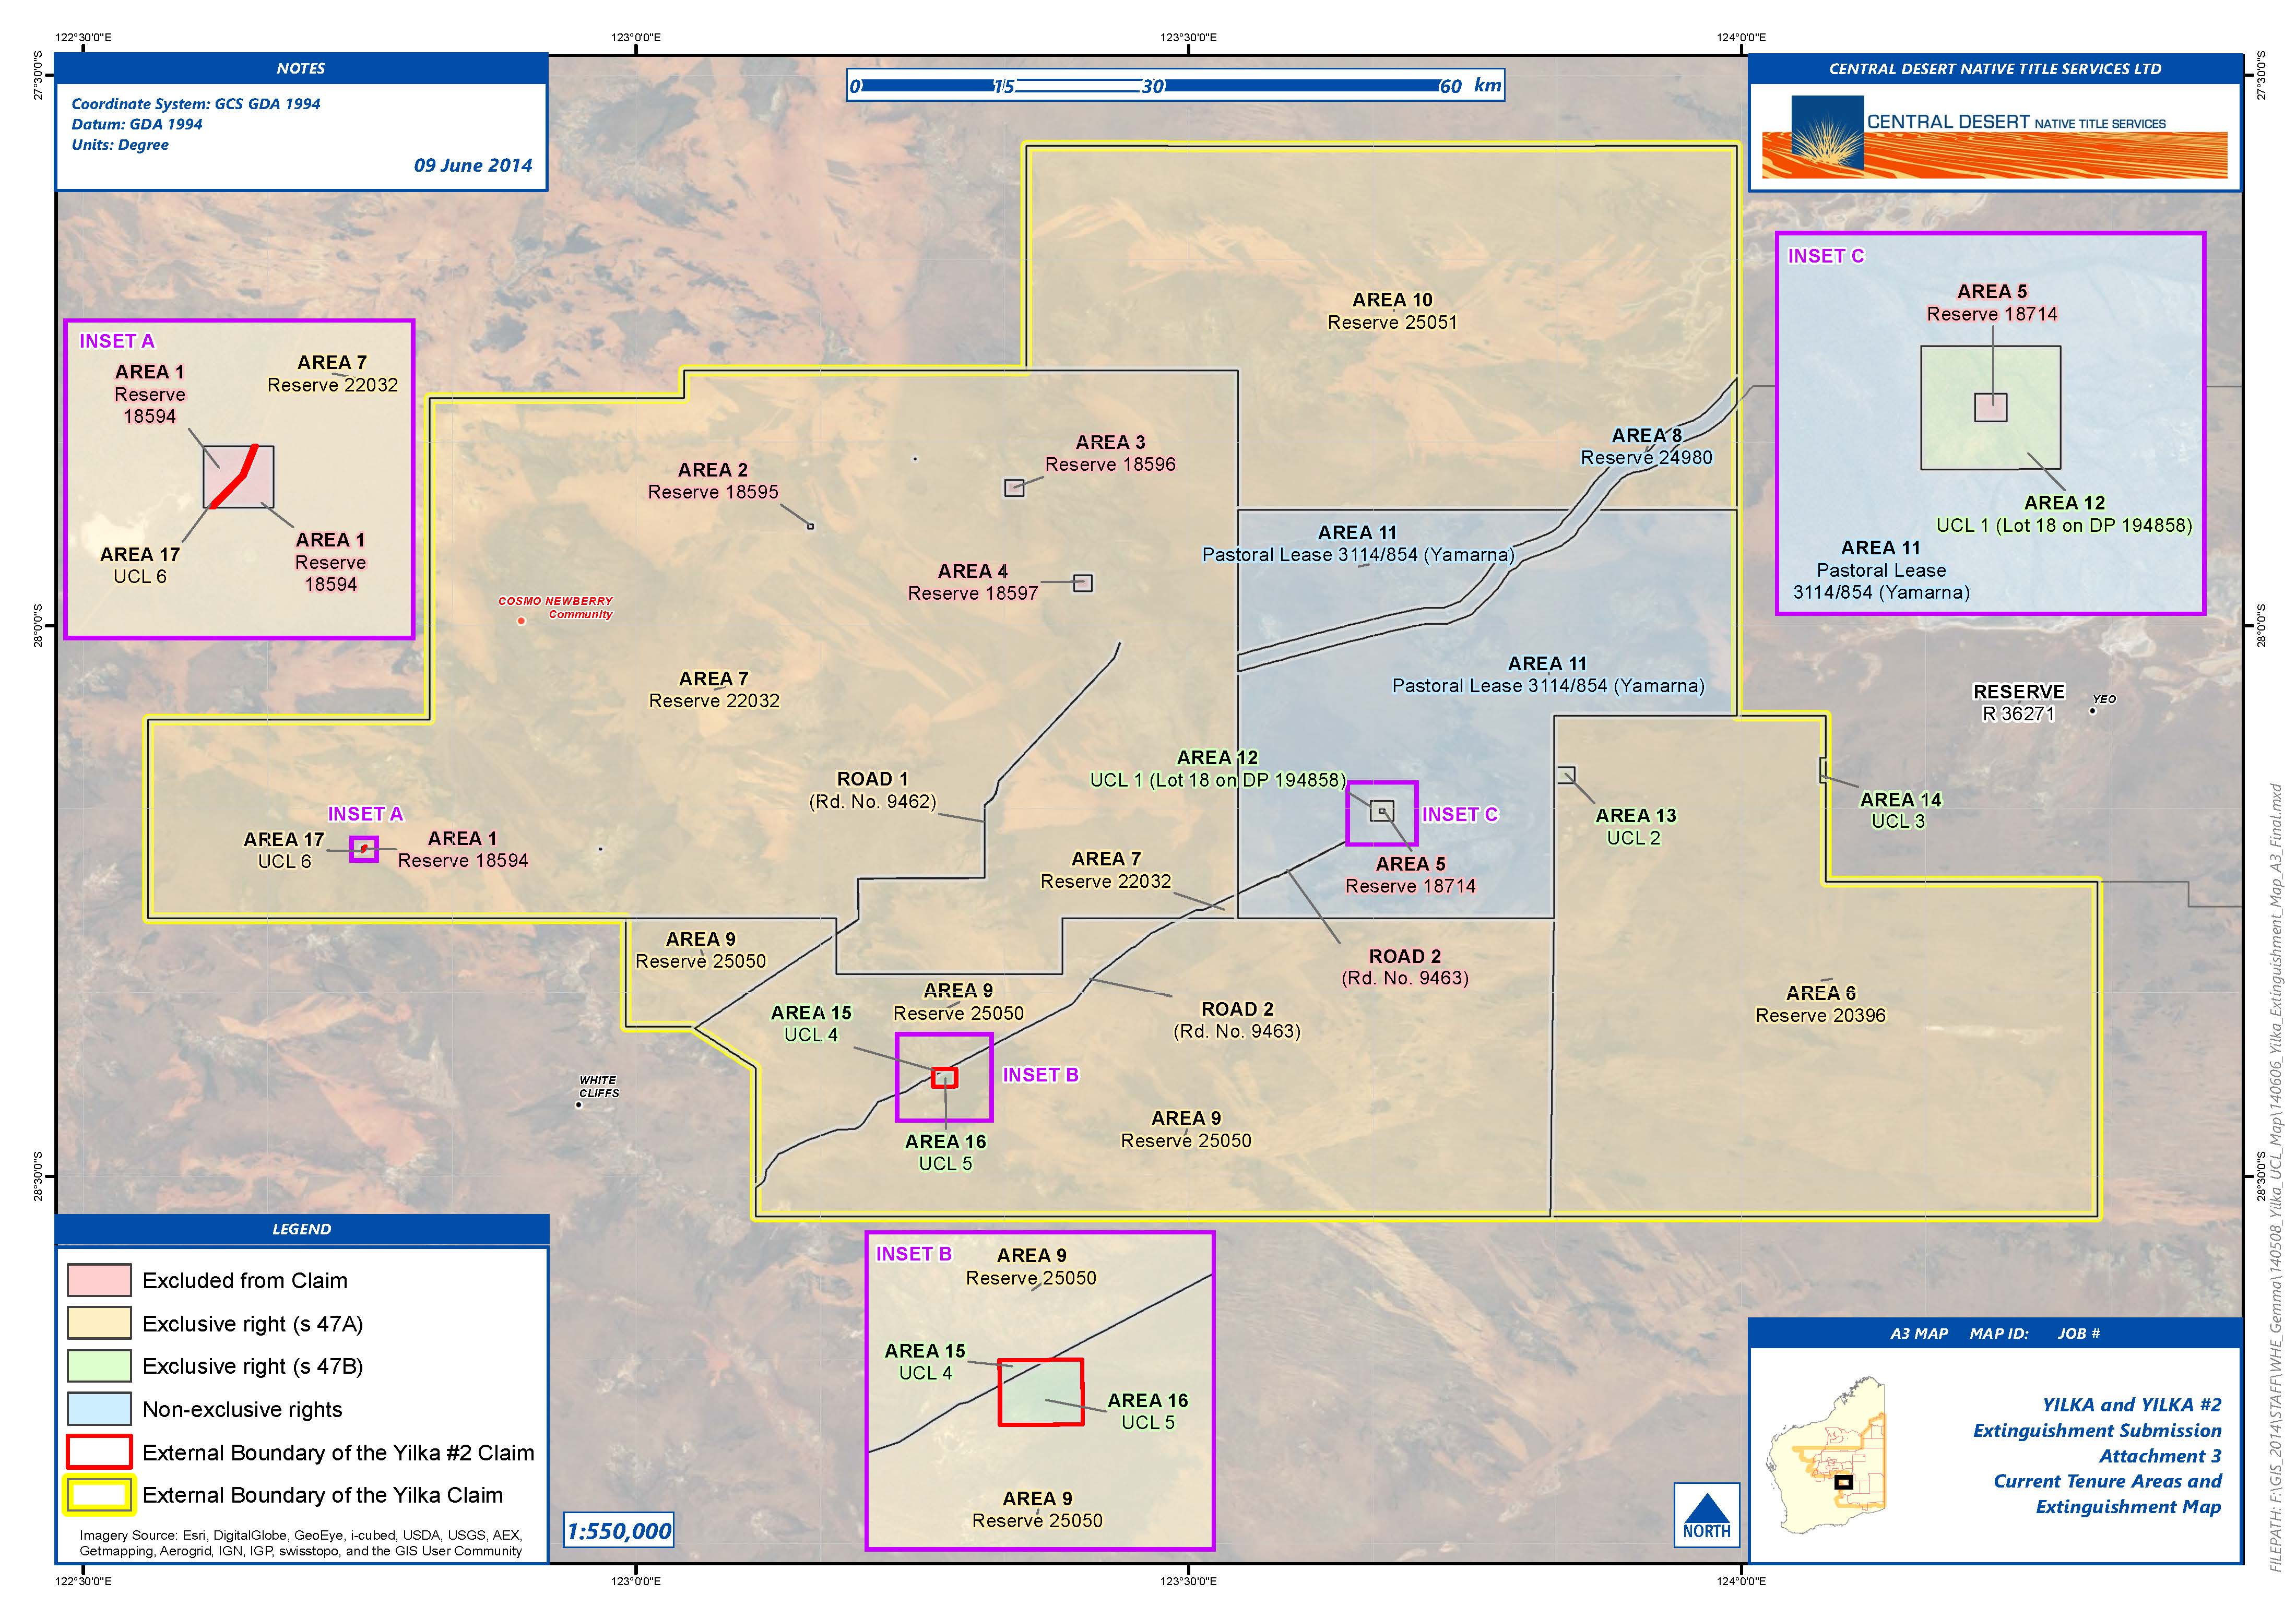2296x1618 pixels.
Task: Click the AREA 5 Reserve 18714 label on main map
Action: (x=1410, y=874)
